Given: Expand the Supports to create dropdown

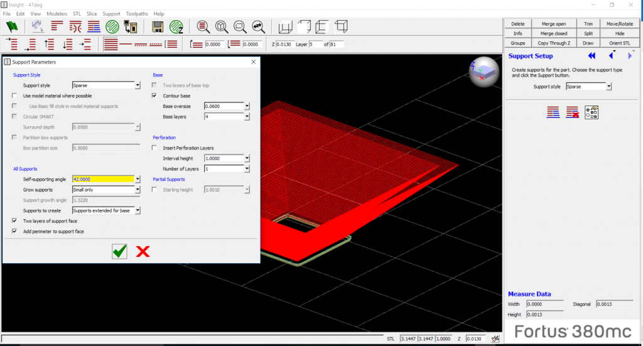Looking at the screenshot, I should 138,211.
